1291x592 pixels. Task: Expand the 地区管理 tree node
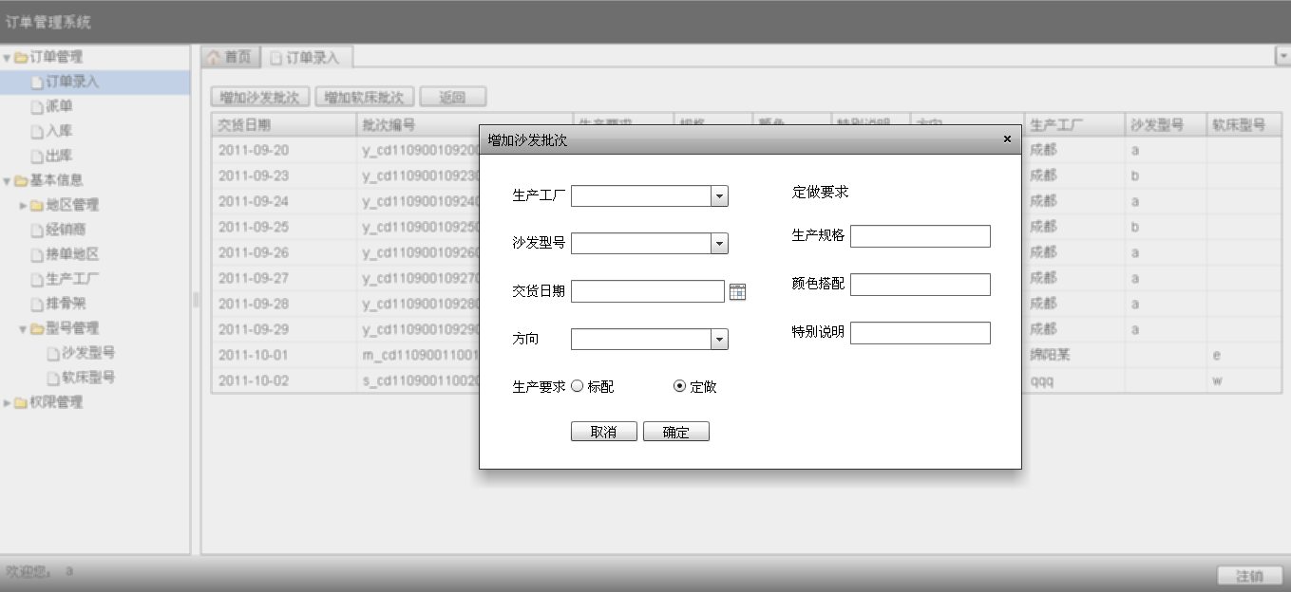[x=24, y=205]
